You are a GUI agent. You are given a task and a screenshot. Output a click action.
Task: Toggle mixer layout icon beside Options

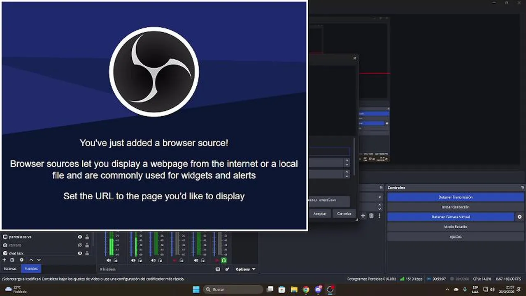[x=218, y=269]
